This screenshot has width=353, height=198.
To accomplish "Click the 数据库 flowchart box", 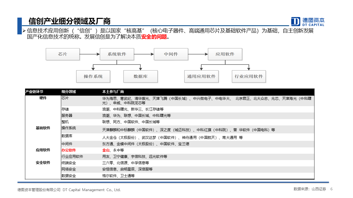I will [x=140, y=76].
